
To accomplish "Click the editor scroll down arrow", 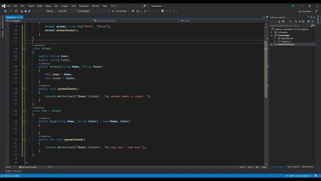I will 266,164.
